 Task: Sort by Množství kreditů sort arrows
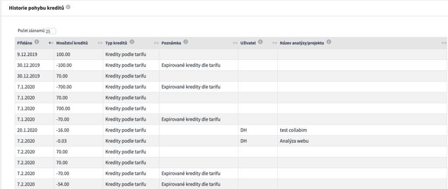click(x=100, y=43)
